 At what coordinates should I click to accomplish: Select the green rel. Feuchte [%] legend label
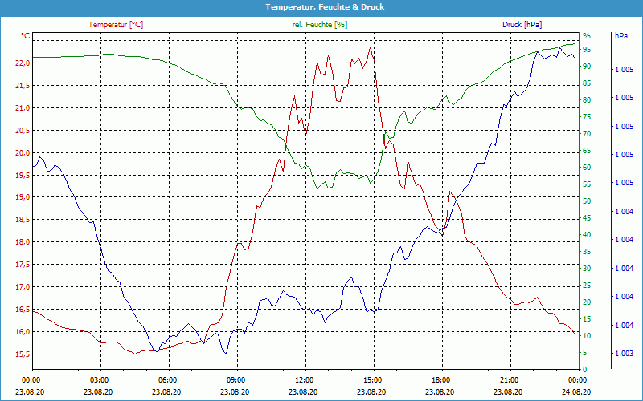coord(320,25)
